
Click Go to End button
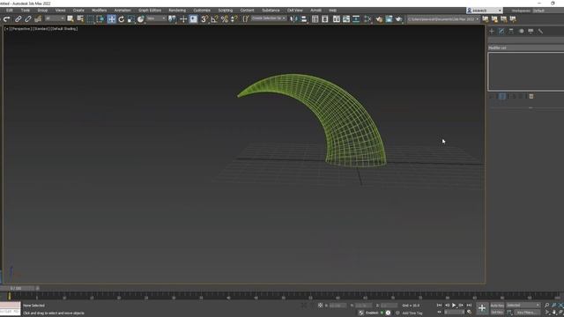coord(469,306)
